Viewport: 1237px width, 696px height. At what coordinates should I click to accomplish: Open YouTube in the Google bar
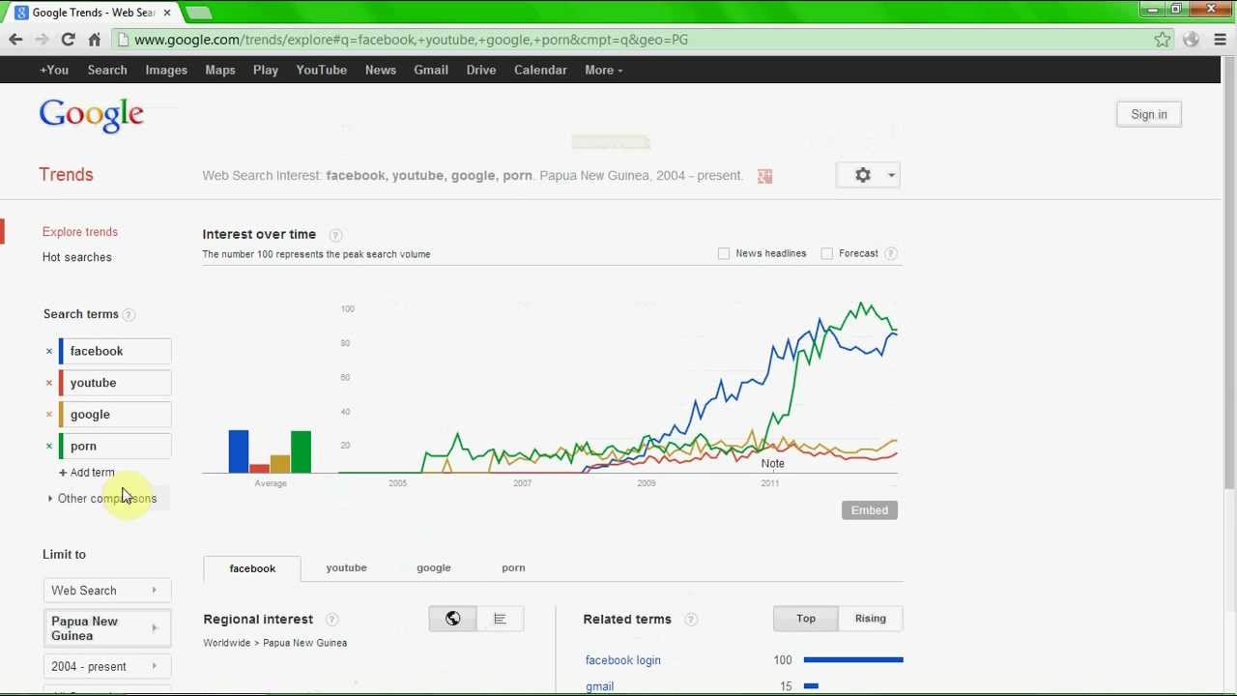coord(322,70)
